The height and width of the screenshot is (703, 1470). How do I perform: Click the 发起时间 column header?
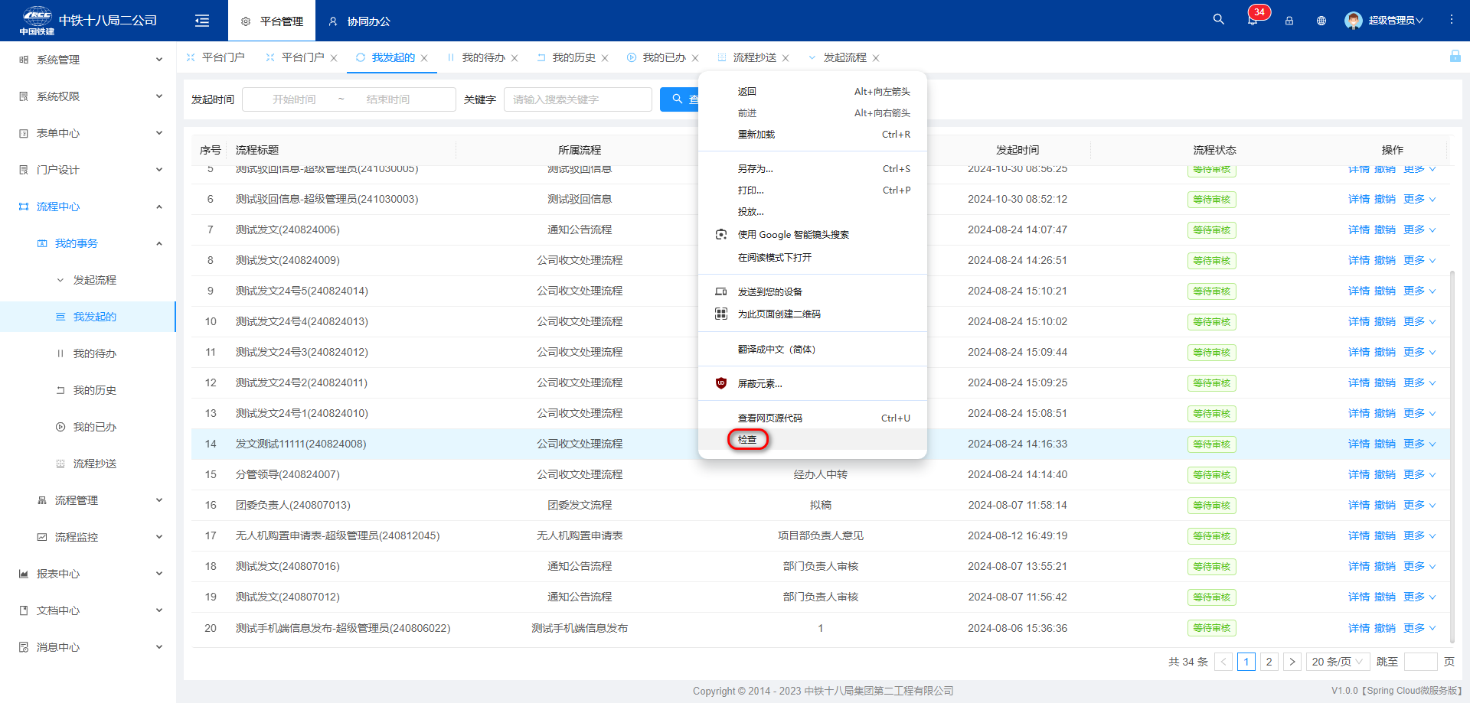1018,150
